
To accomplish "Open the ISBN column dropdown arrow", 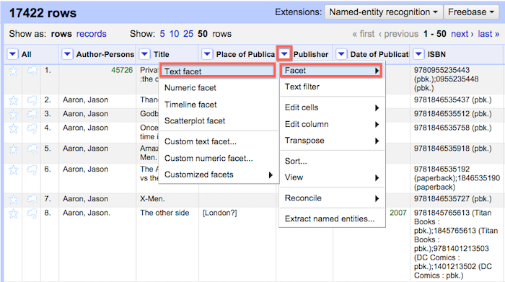I will pyautogui.click(x=418, y=54).
